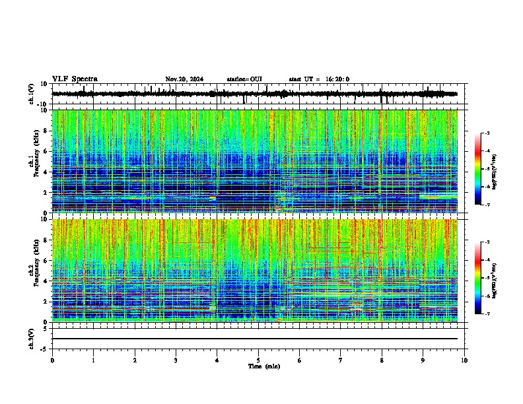523x404 pixels.
Task: Click the "-3" label on ch.2 color bar
Action: pyautogui.click(x=487, y=242)
